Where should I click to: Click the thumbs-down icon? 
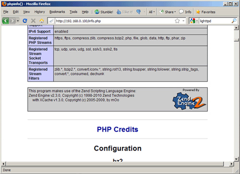(x=139, y=12)
